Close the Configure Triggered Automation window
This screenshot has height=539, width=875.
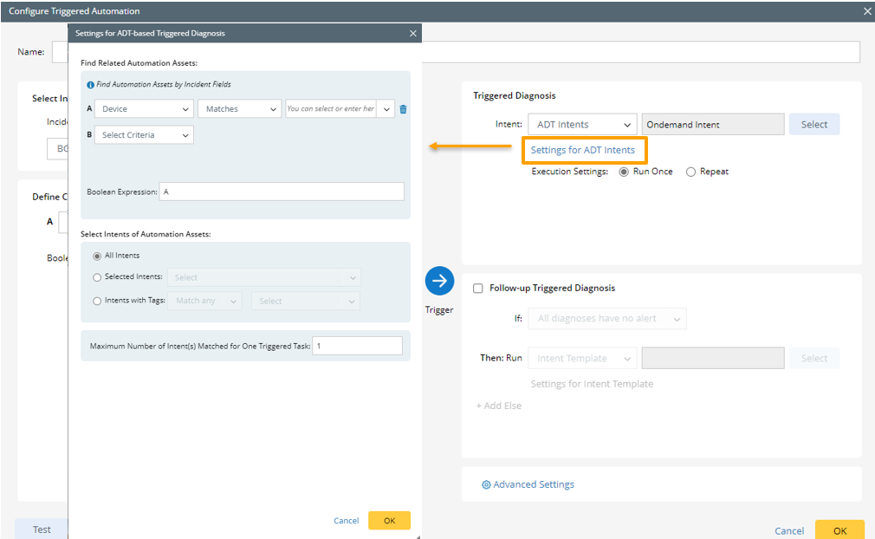click(866, 11)
